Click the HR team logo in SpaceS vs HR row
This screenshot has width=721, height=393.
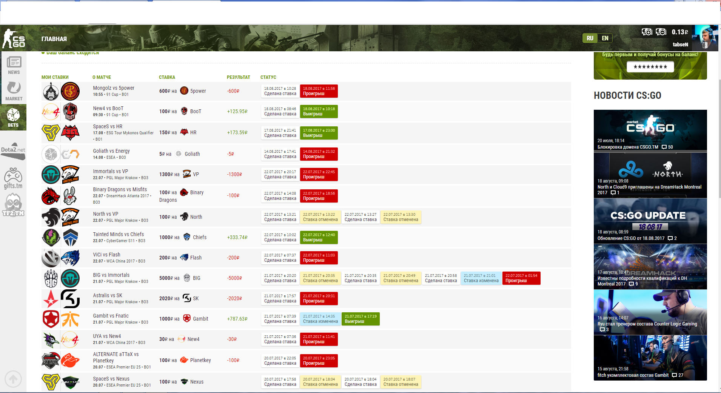70,133
